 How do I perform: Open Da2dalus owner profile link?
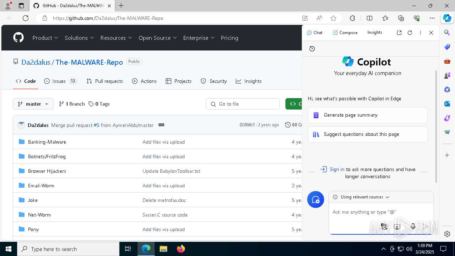36,62
